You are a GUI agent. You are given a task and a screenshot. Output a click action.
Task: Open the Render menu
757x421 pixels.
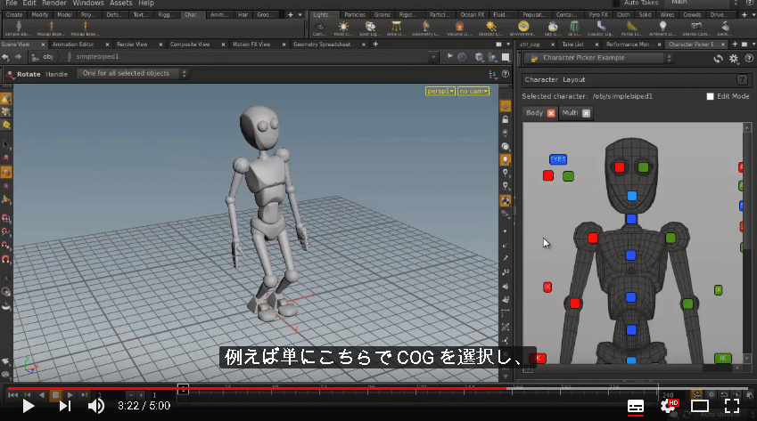pyautogui.click(x=54, y=4)
